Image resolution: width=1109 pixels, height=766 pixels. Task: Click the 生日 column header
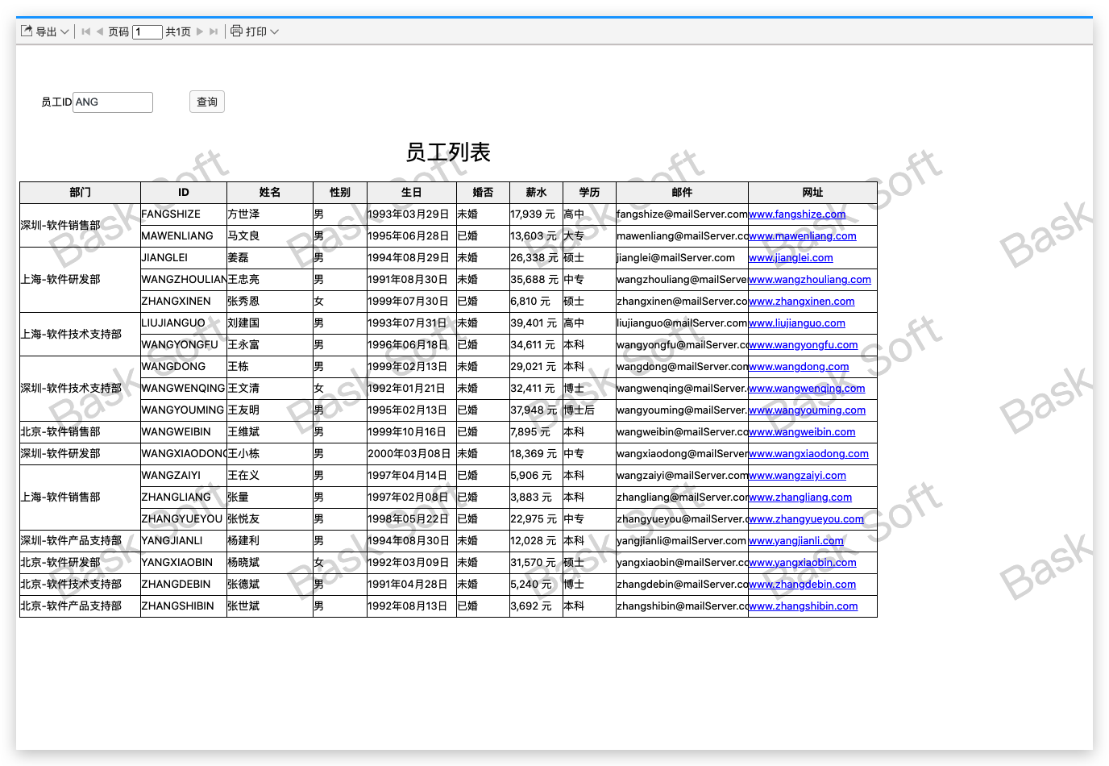coord(412,193)
